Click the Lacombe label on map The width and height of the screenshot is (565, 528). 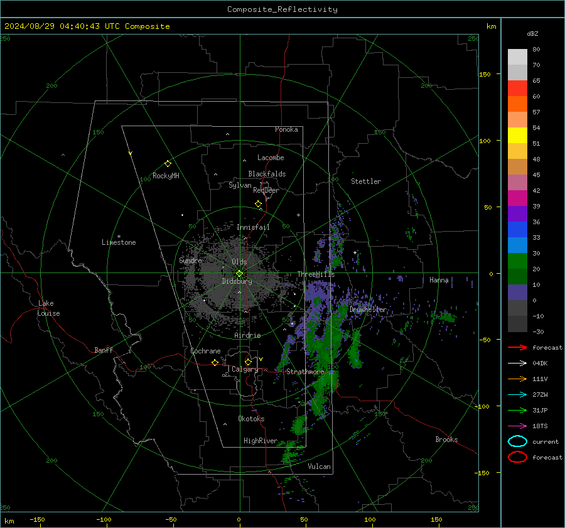click(271, 158)
